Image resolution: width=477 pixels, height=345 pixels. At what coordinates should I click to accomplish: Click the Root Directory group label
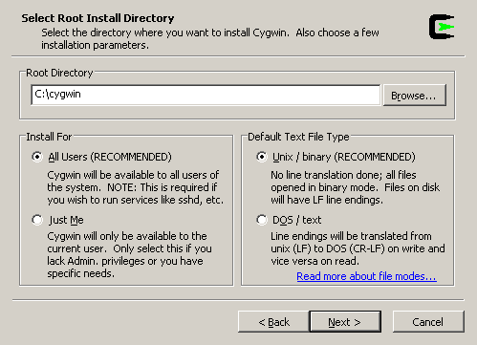59,73
